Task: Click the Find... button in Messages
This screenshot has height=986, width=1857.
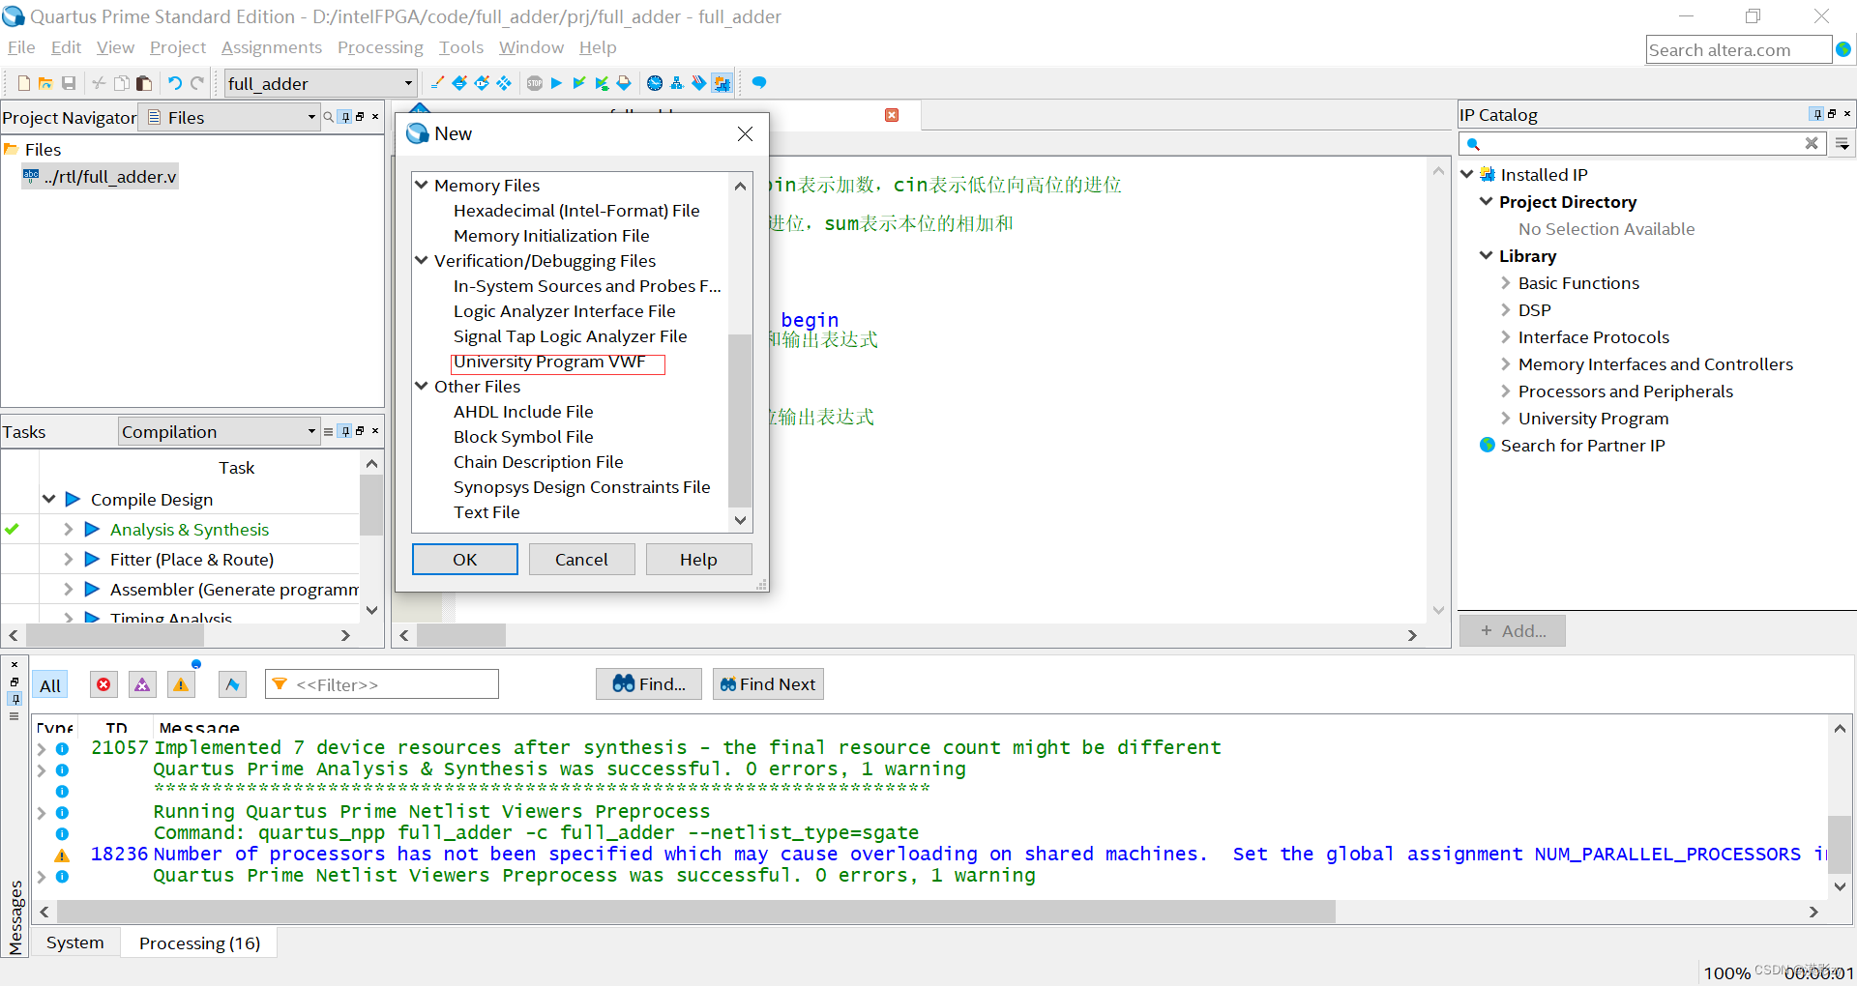Action: [x=649, y=684]
